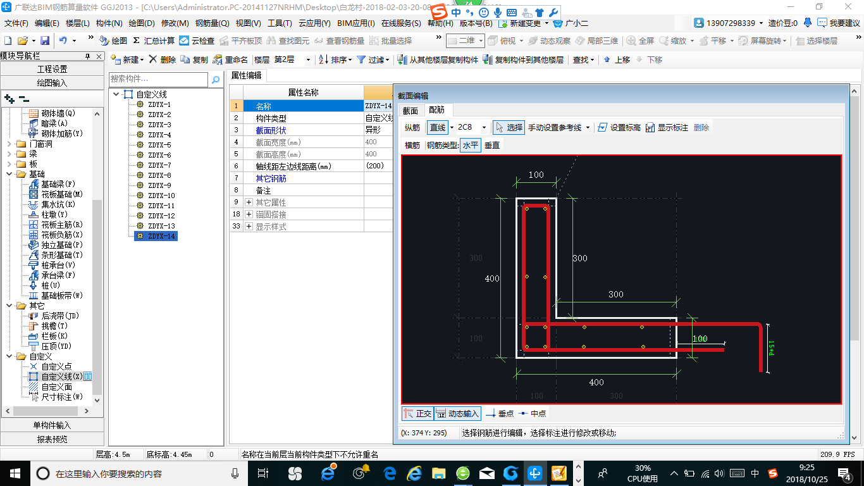
Task: Click 平齐板顶 tool
Action: (240, 40)
